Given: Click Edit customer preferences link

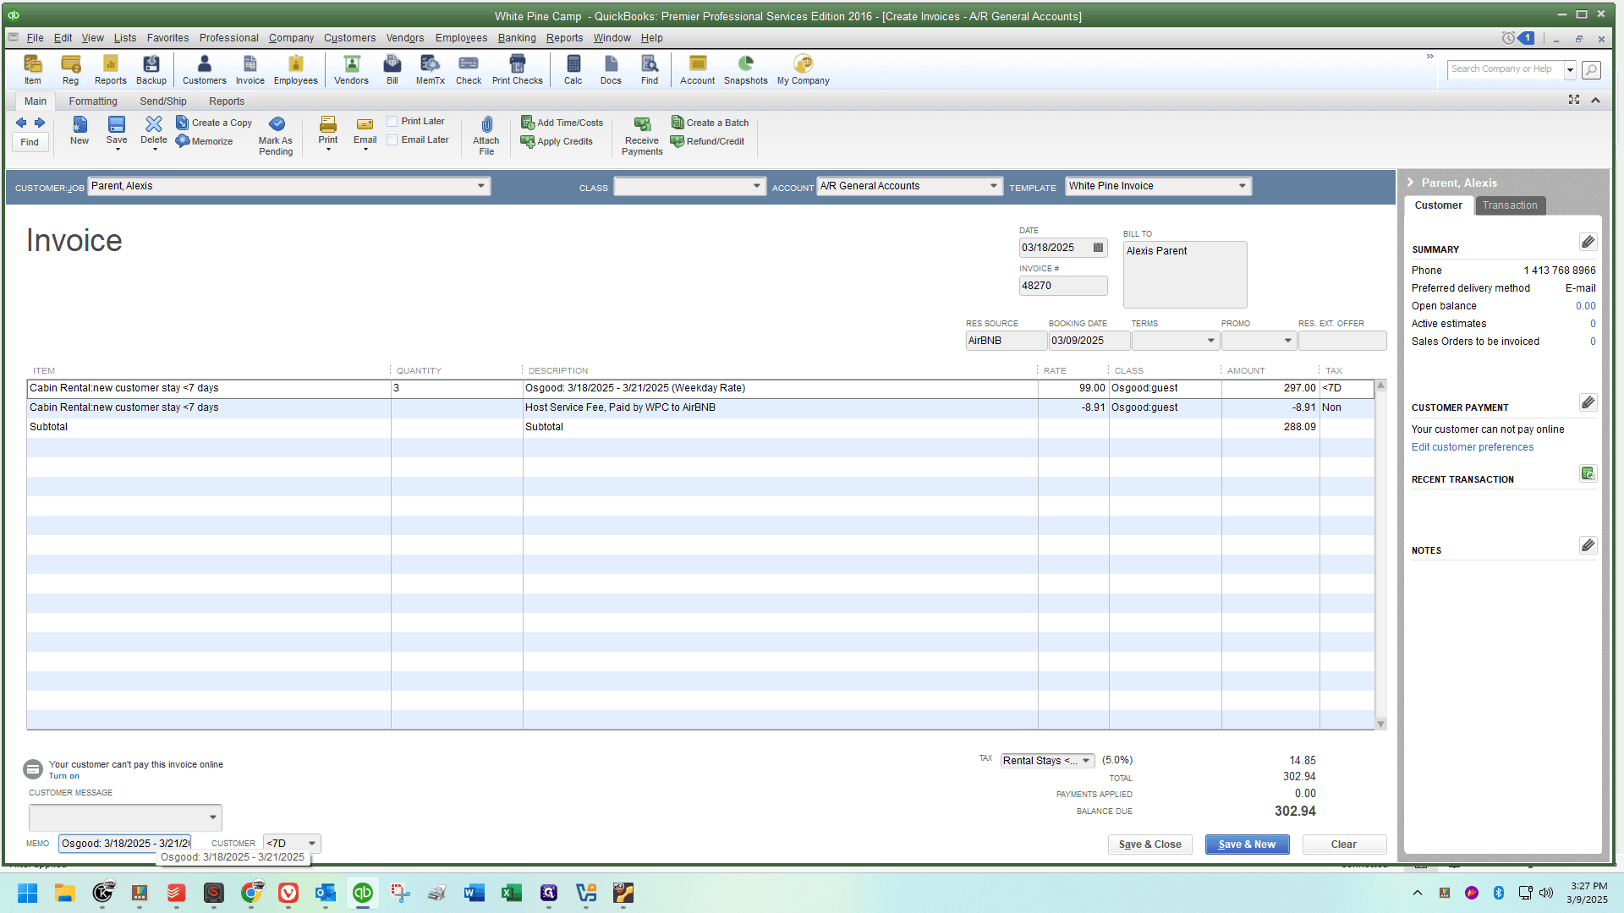Looking at the screenshot, I should 1472,447.
